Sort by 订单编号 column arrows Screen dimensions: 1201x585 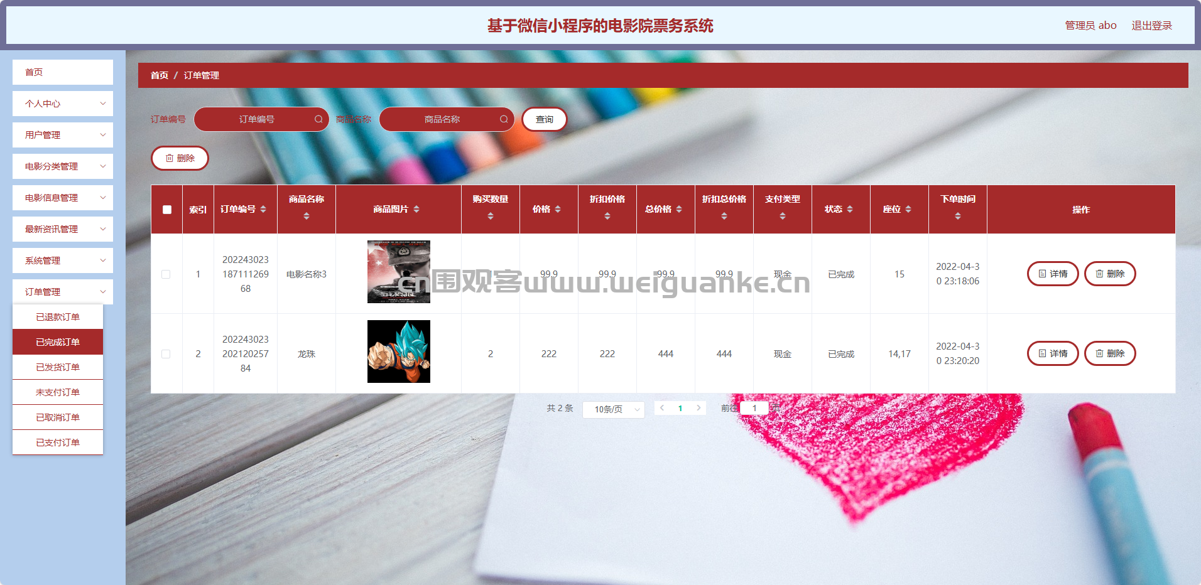[263, 209]
